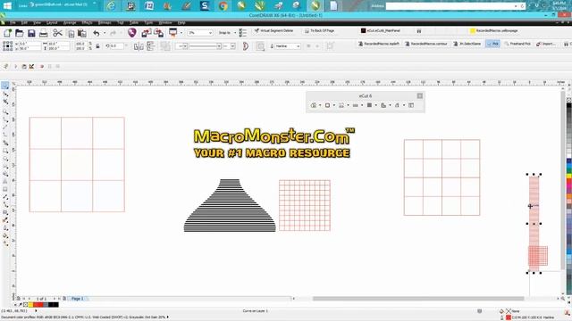Click the Application Launcher screen icon
The width and height of the screenshot is (572, 321).
click(172, 33)
